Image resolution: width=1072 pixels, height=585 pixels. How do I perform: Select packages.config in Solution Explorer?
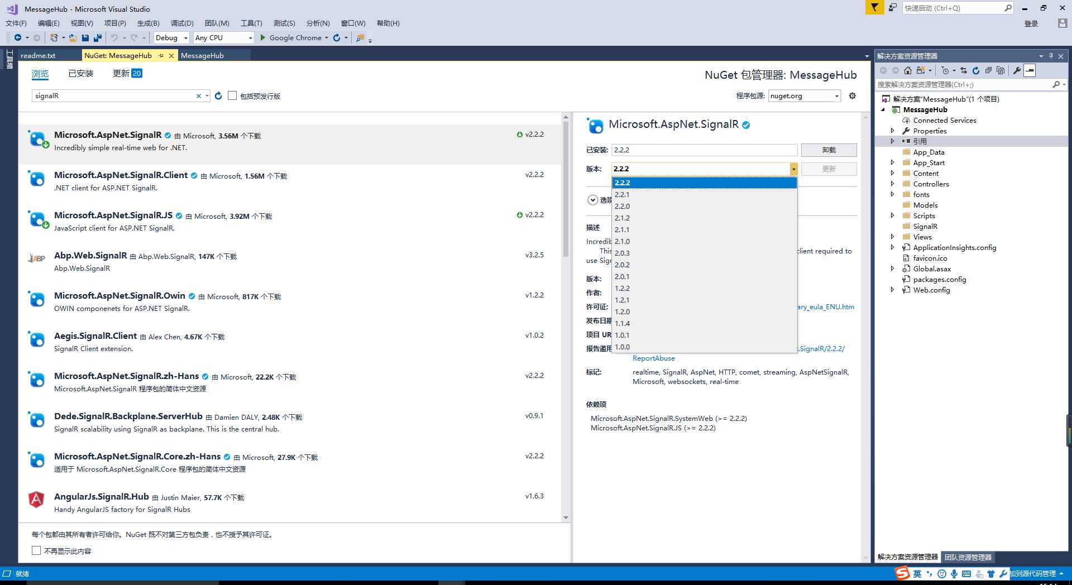pyautogui.click(x=939, y=279)
